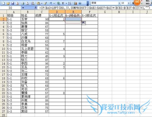Select the name cell 玉帝
This screenshot has width=152, height=117.
(x=28, y=19)
